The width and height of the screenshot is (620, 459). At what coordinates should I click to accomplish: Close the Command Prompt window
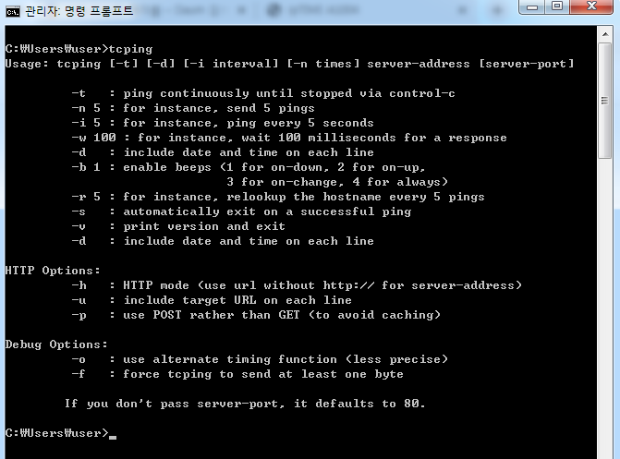591,8
